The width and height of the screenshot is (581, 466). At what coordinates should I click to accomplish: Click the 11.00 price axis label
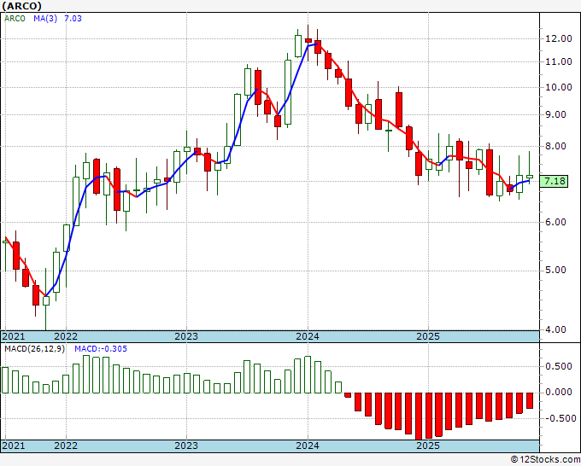click(559, 61)
